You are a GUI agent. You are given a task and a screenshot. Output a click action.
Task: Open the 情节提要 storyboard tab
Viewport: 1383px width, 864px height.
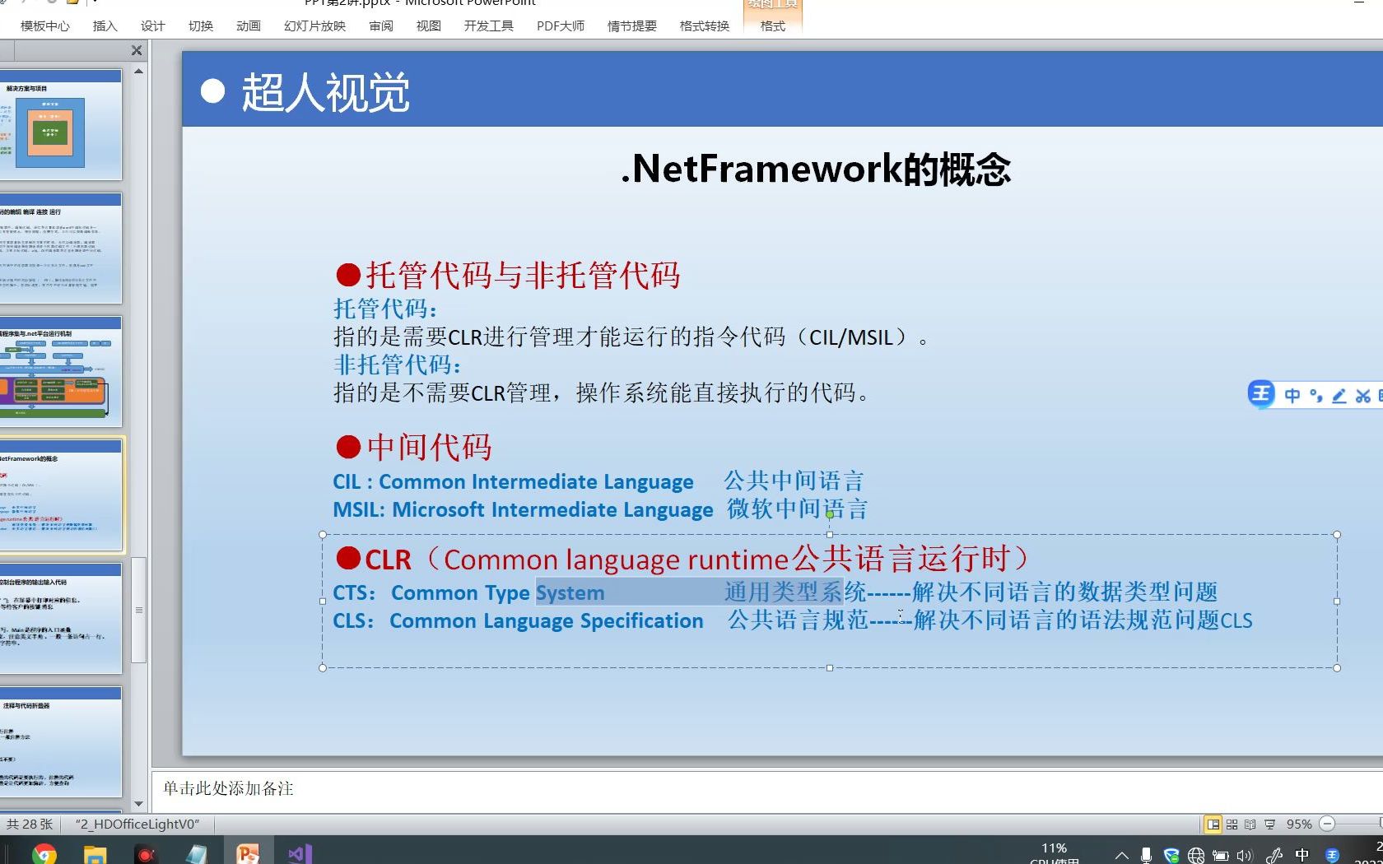pos(631,26)
